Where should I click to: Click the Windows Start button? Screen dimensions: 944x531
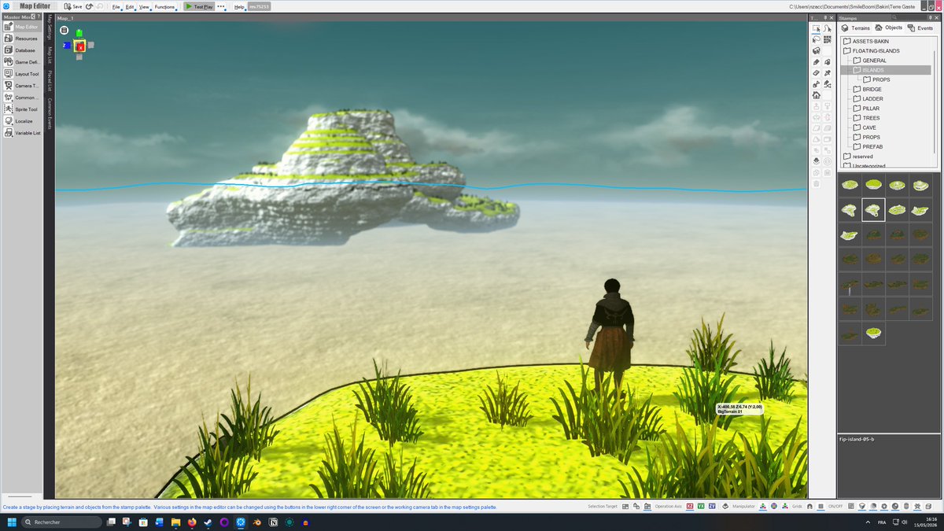point(11,522)
